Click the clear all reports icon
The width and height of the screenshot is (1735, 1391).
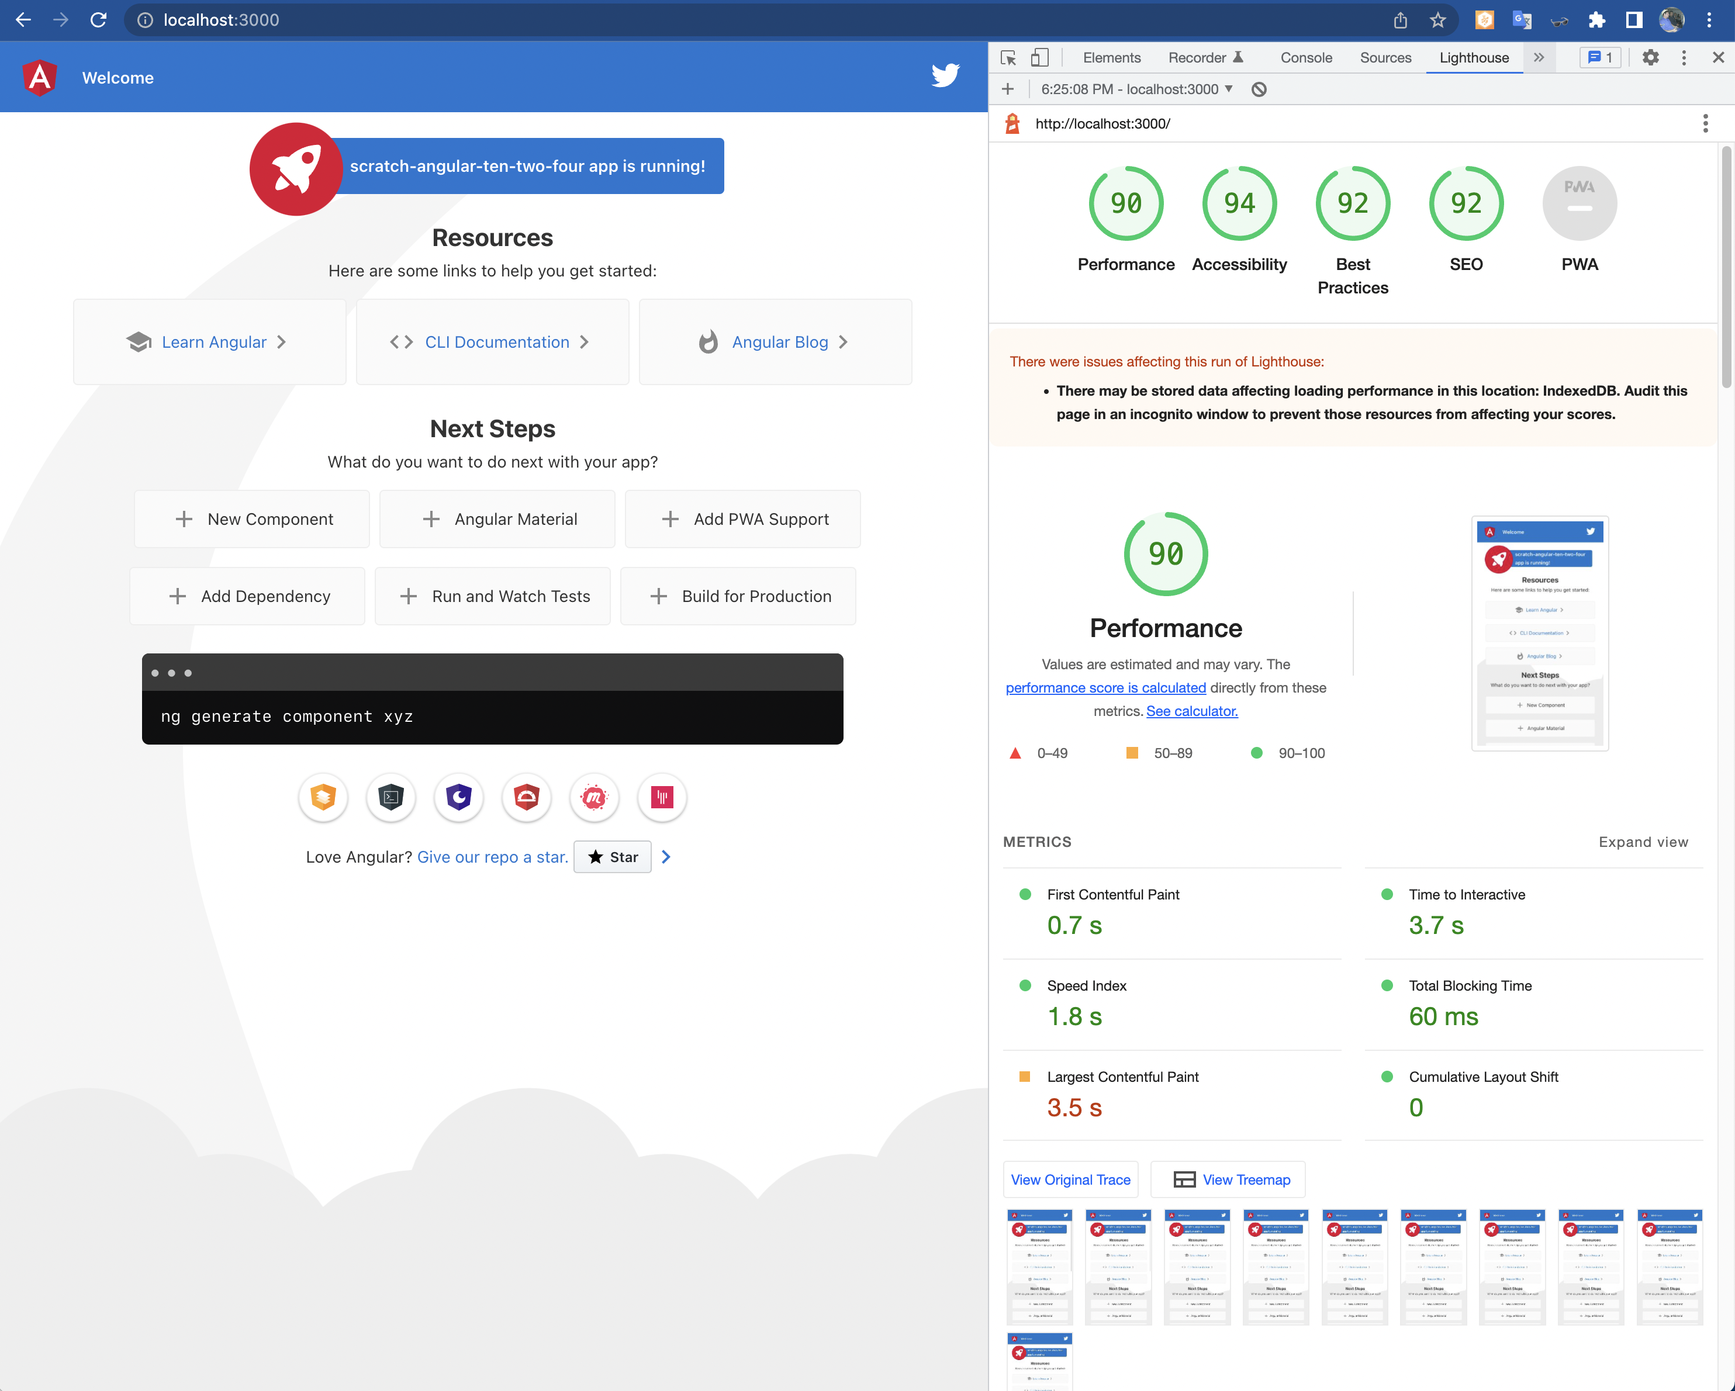point(1259,89)
